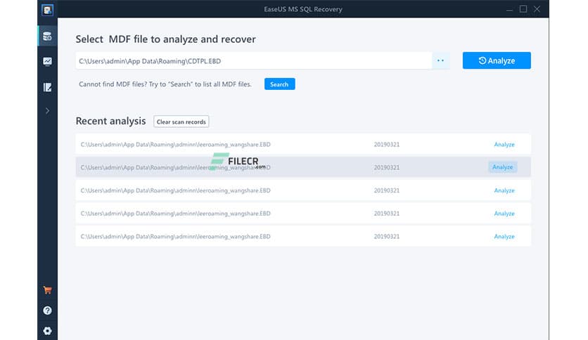Open the settings gear icon
The width and height of the screenshot is (588, 340).
(x=47, y=331)
